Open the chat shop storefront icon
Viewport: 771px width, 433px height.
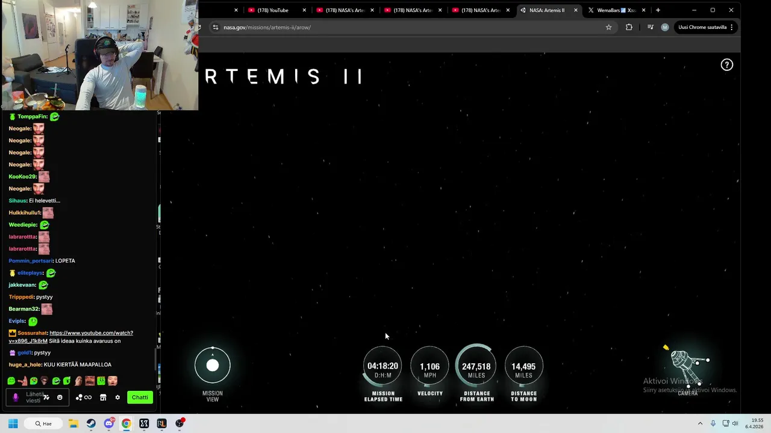pos(103,398)
